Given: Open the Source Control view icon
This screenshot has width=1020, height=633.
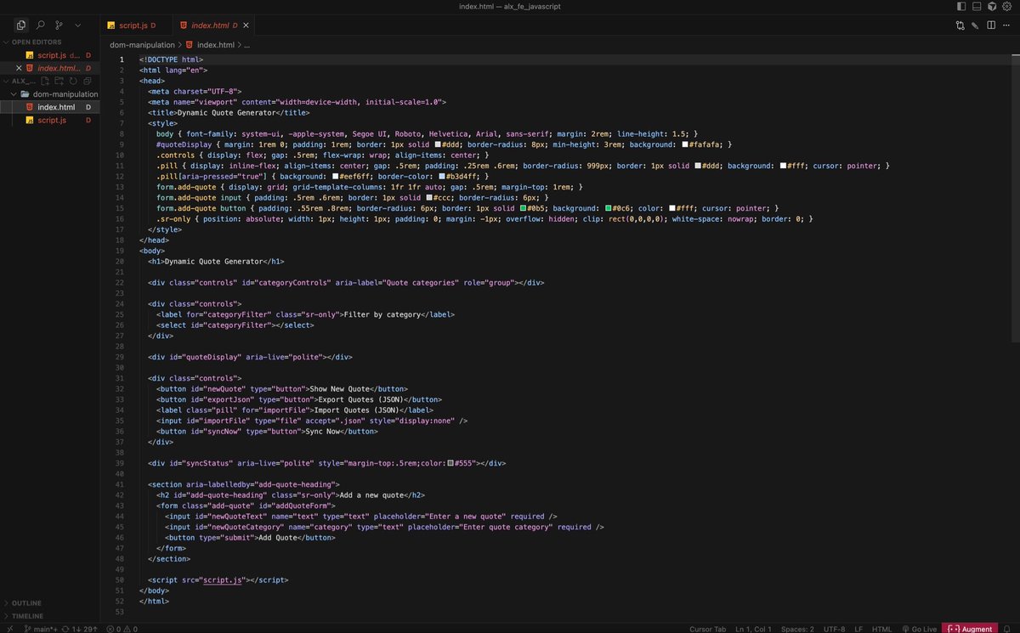Looking at the screenshot, I should click(59, 25).
